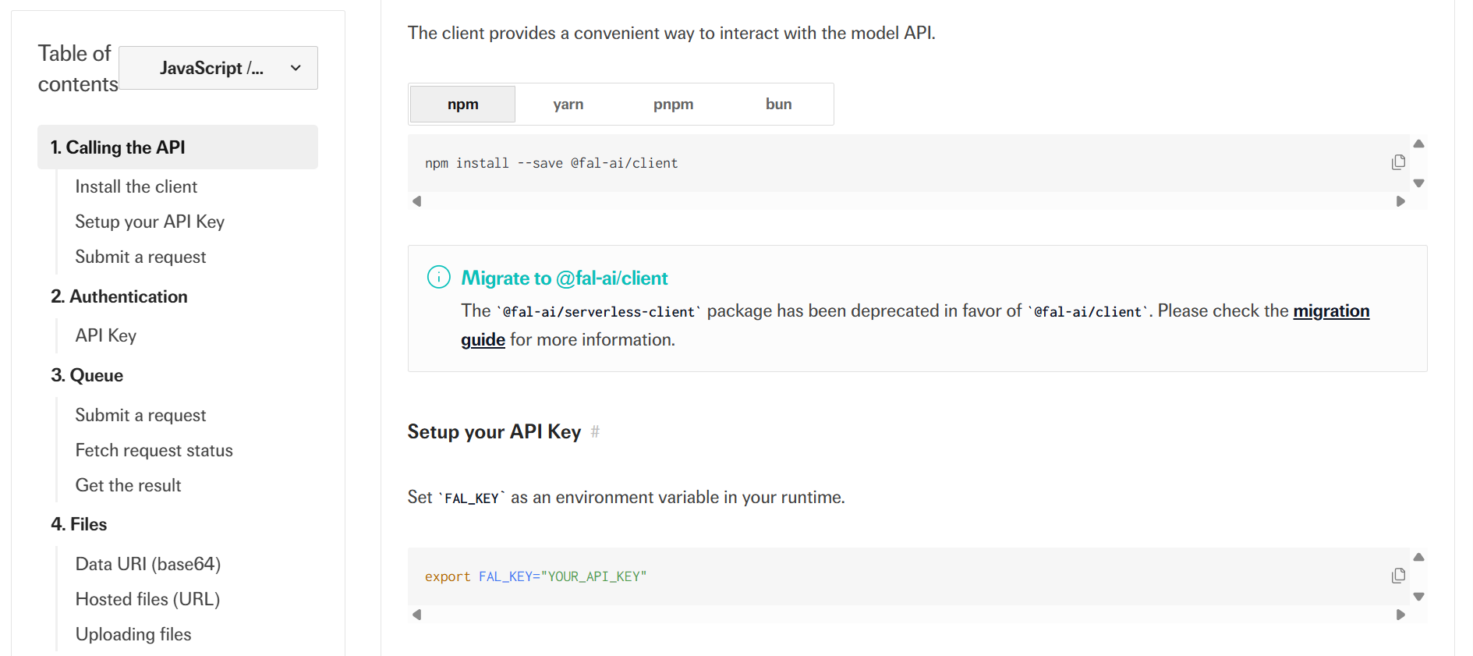The height and width of the screenshot is (656, 1473).
Task: Open Uploading files entry
Action: pyautogui.click(x=133, y=635)
